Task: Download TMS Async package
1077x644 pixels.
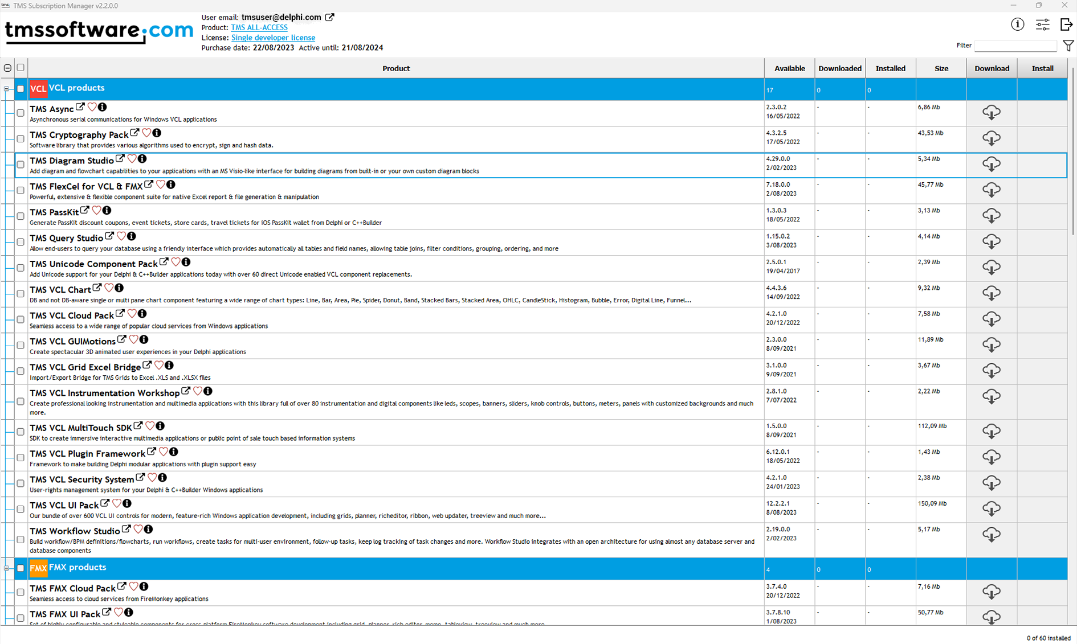Action: click(x=992, y=113)
